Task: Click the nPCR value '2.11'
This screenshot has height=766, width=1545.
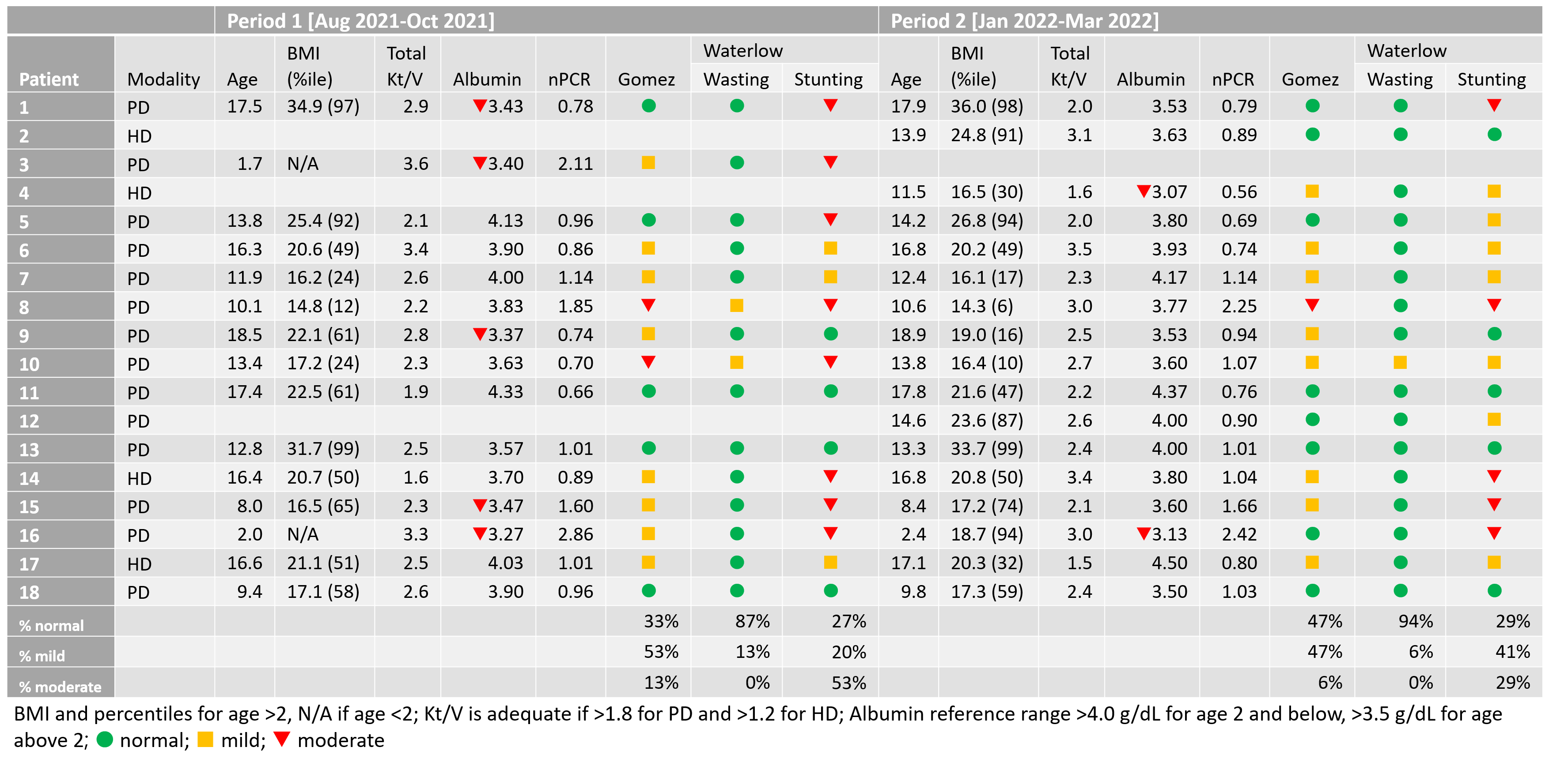Action: [x=575, y=163]
